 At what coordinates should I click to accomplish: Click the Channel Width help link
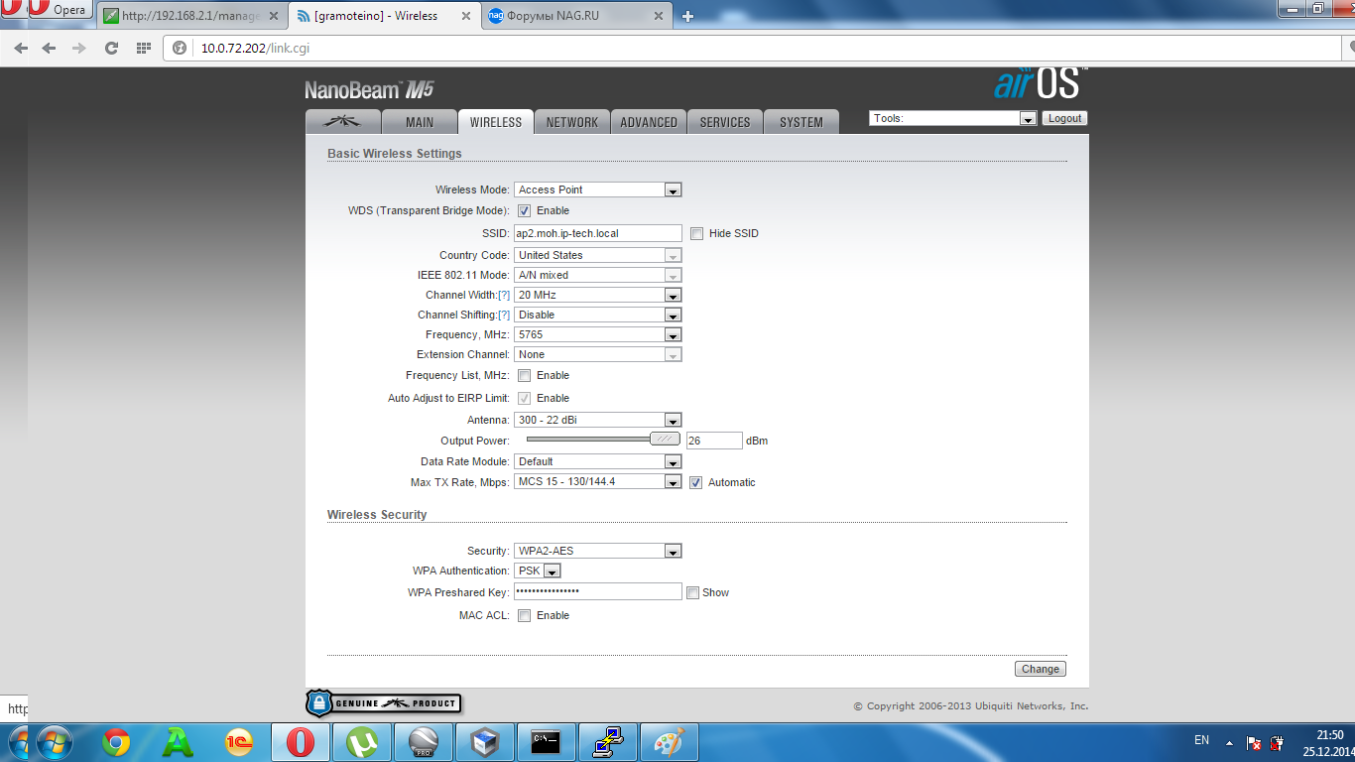[x=504, y=295]
